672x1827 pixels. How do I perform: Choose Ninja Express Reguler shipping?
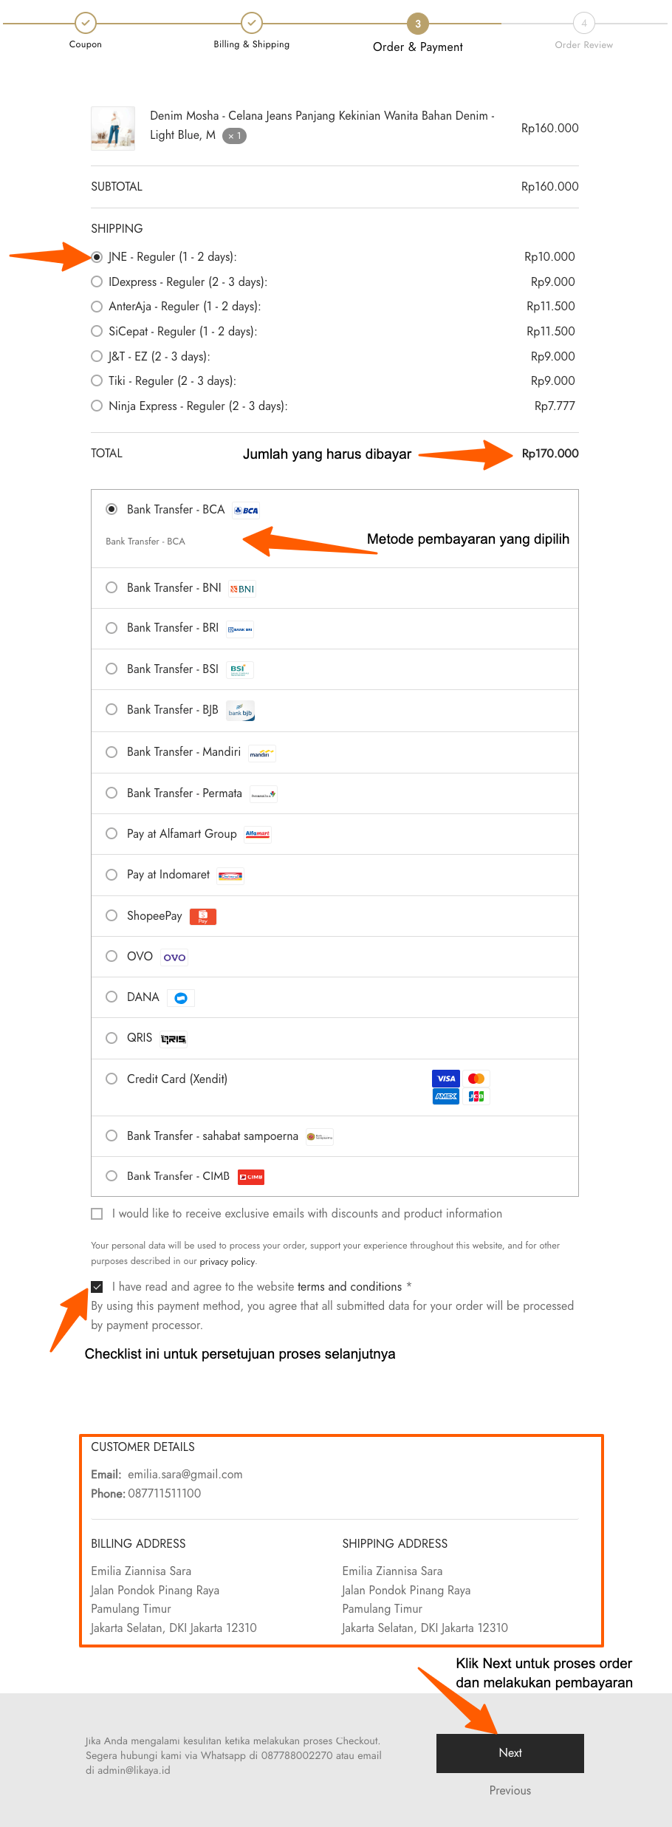click(97, 406)
